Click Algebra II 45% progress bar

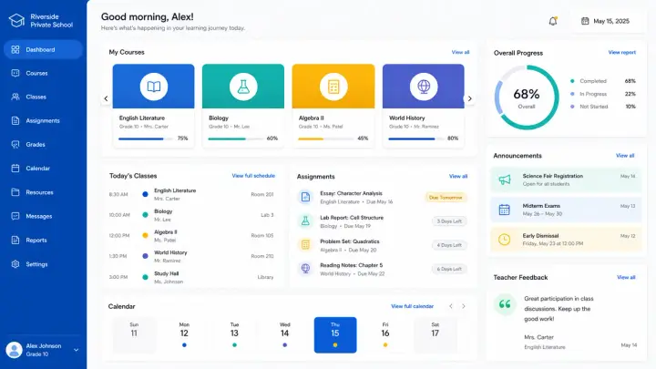click(x=326, y=138)
